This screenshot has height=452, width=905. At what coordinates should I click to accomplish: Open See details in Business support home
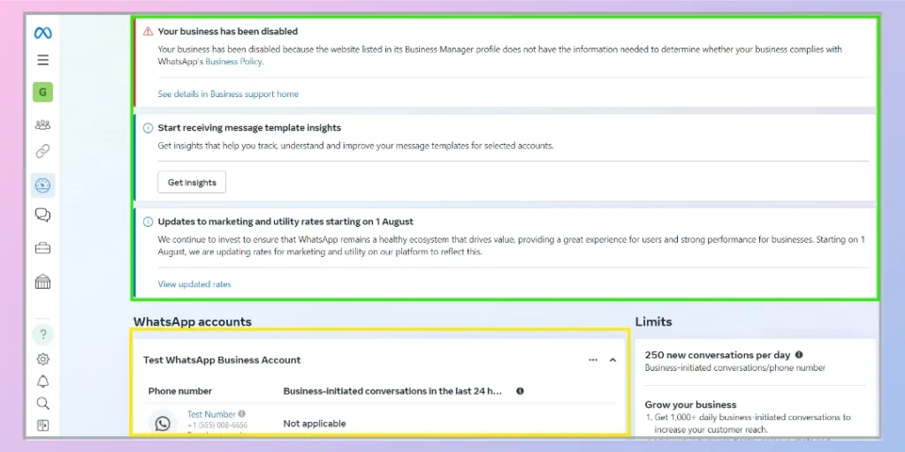click(x=228, y=94)
